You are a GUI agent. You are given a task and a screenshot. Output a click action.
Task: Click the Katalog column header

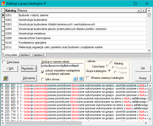11,11
